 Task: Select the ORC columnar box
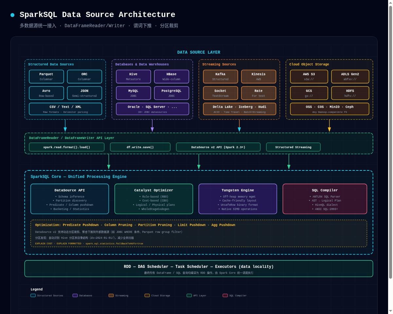[84, 77]
